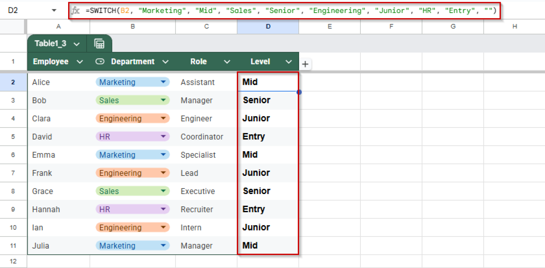Click the formula bar to edit the SWITCH formula
Viewport: 545px width, 268px height.
(x=266, y=10)
